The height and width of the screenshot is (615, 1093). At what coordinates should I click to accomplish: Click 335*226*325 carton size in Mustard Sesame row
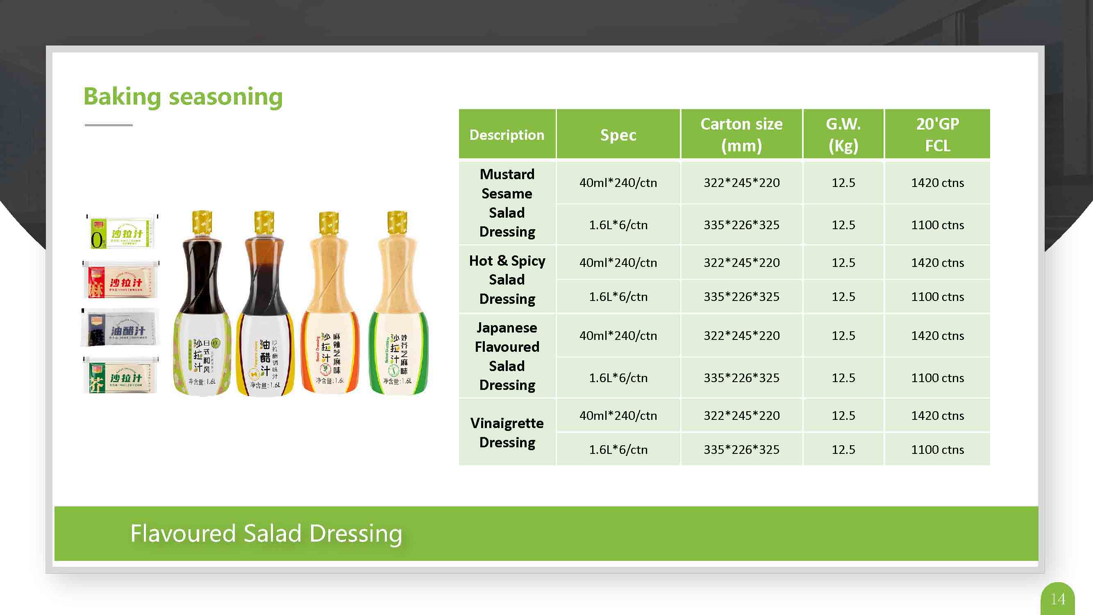(742, 225)
